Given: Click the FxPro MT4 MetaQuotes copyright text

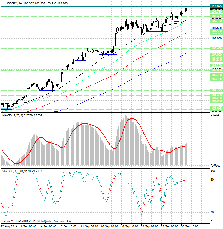Looking at the screenshot, I should click(x=38, y=221).
